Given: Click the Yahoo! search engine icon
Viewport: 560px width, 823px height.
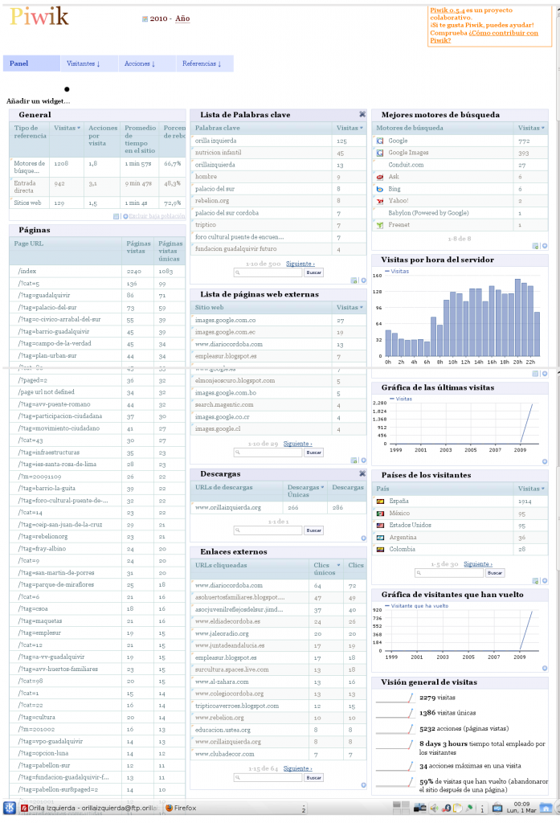Looking at the screenshot, I should [x=380, y=201].
